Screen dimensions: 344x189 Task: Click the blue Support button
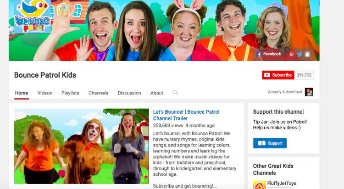270,143
